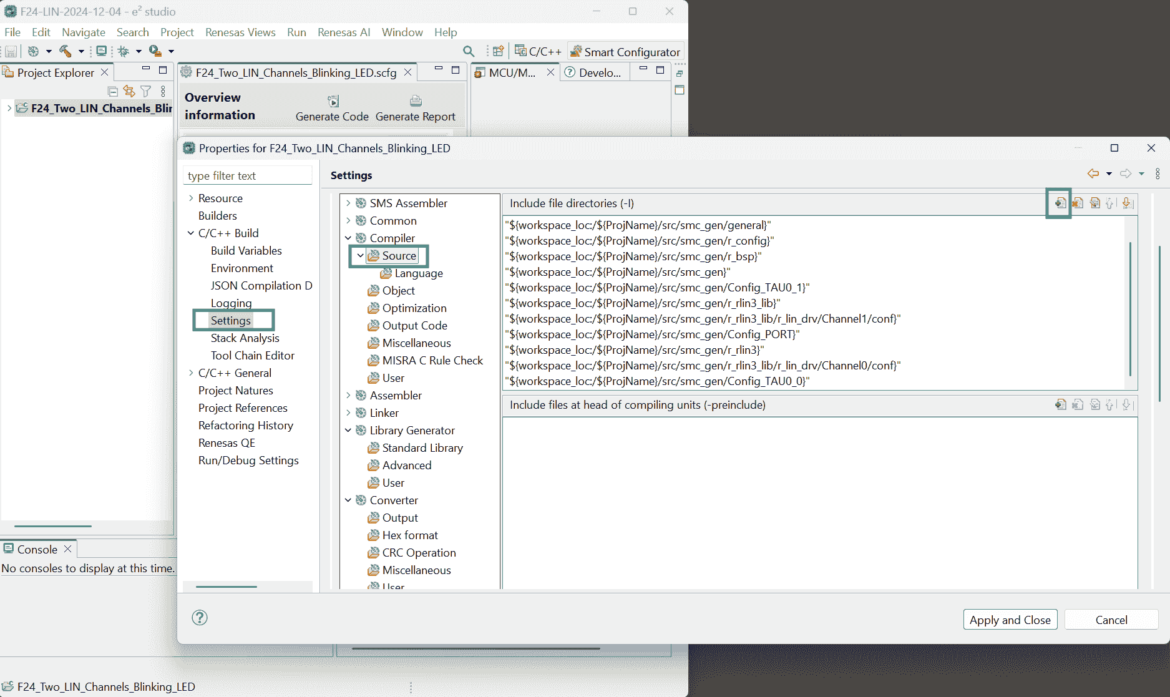Click the Apply and Close button
This screenshot has width=1170, height=697.
tap(1010, 620)
